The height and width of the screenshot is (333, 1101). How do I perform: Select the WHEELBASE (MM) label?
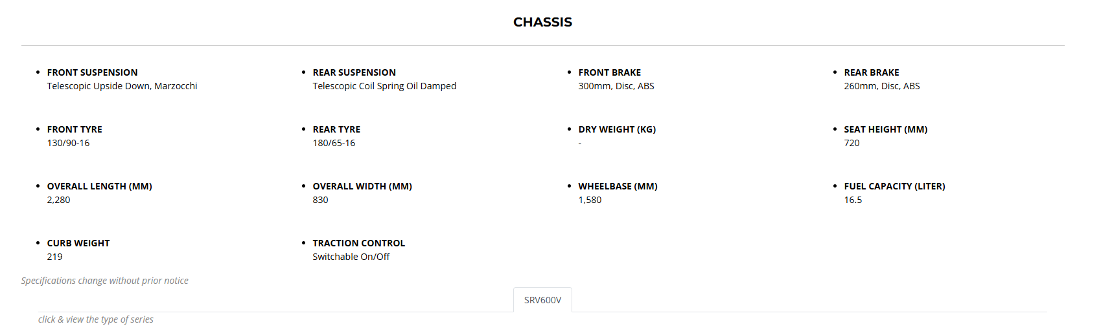pyautogui.click(x=618, y=186)
